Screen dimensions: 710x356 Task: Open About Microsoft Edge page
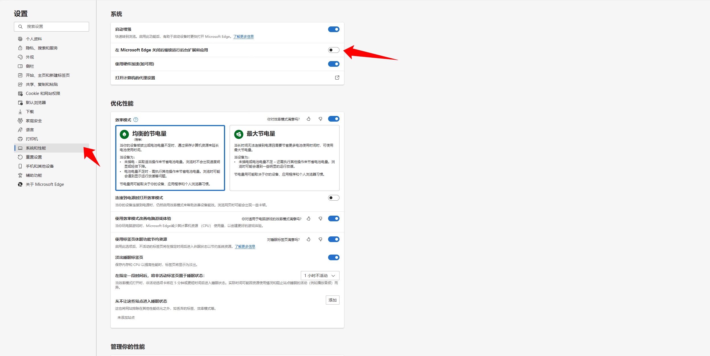pyautogui.click(x=45, y=184)
